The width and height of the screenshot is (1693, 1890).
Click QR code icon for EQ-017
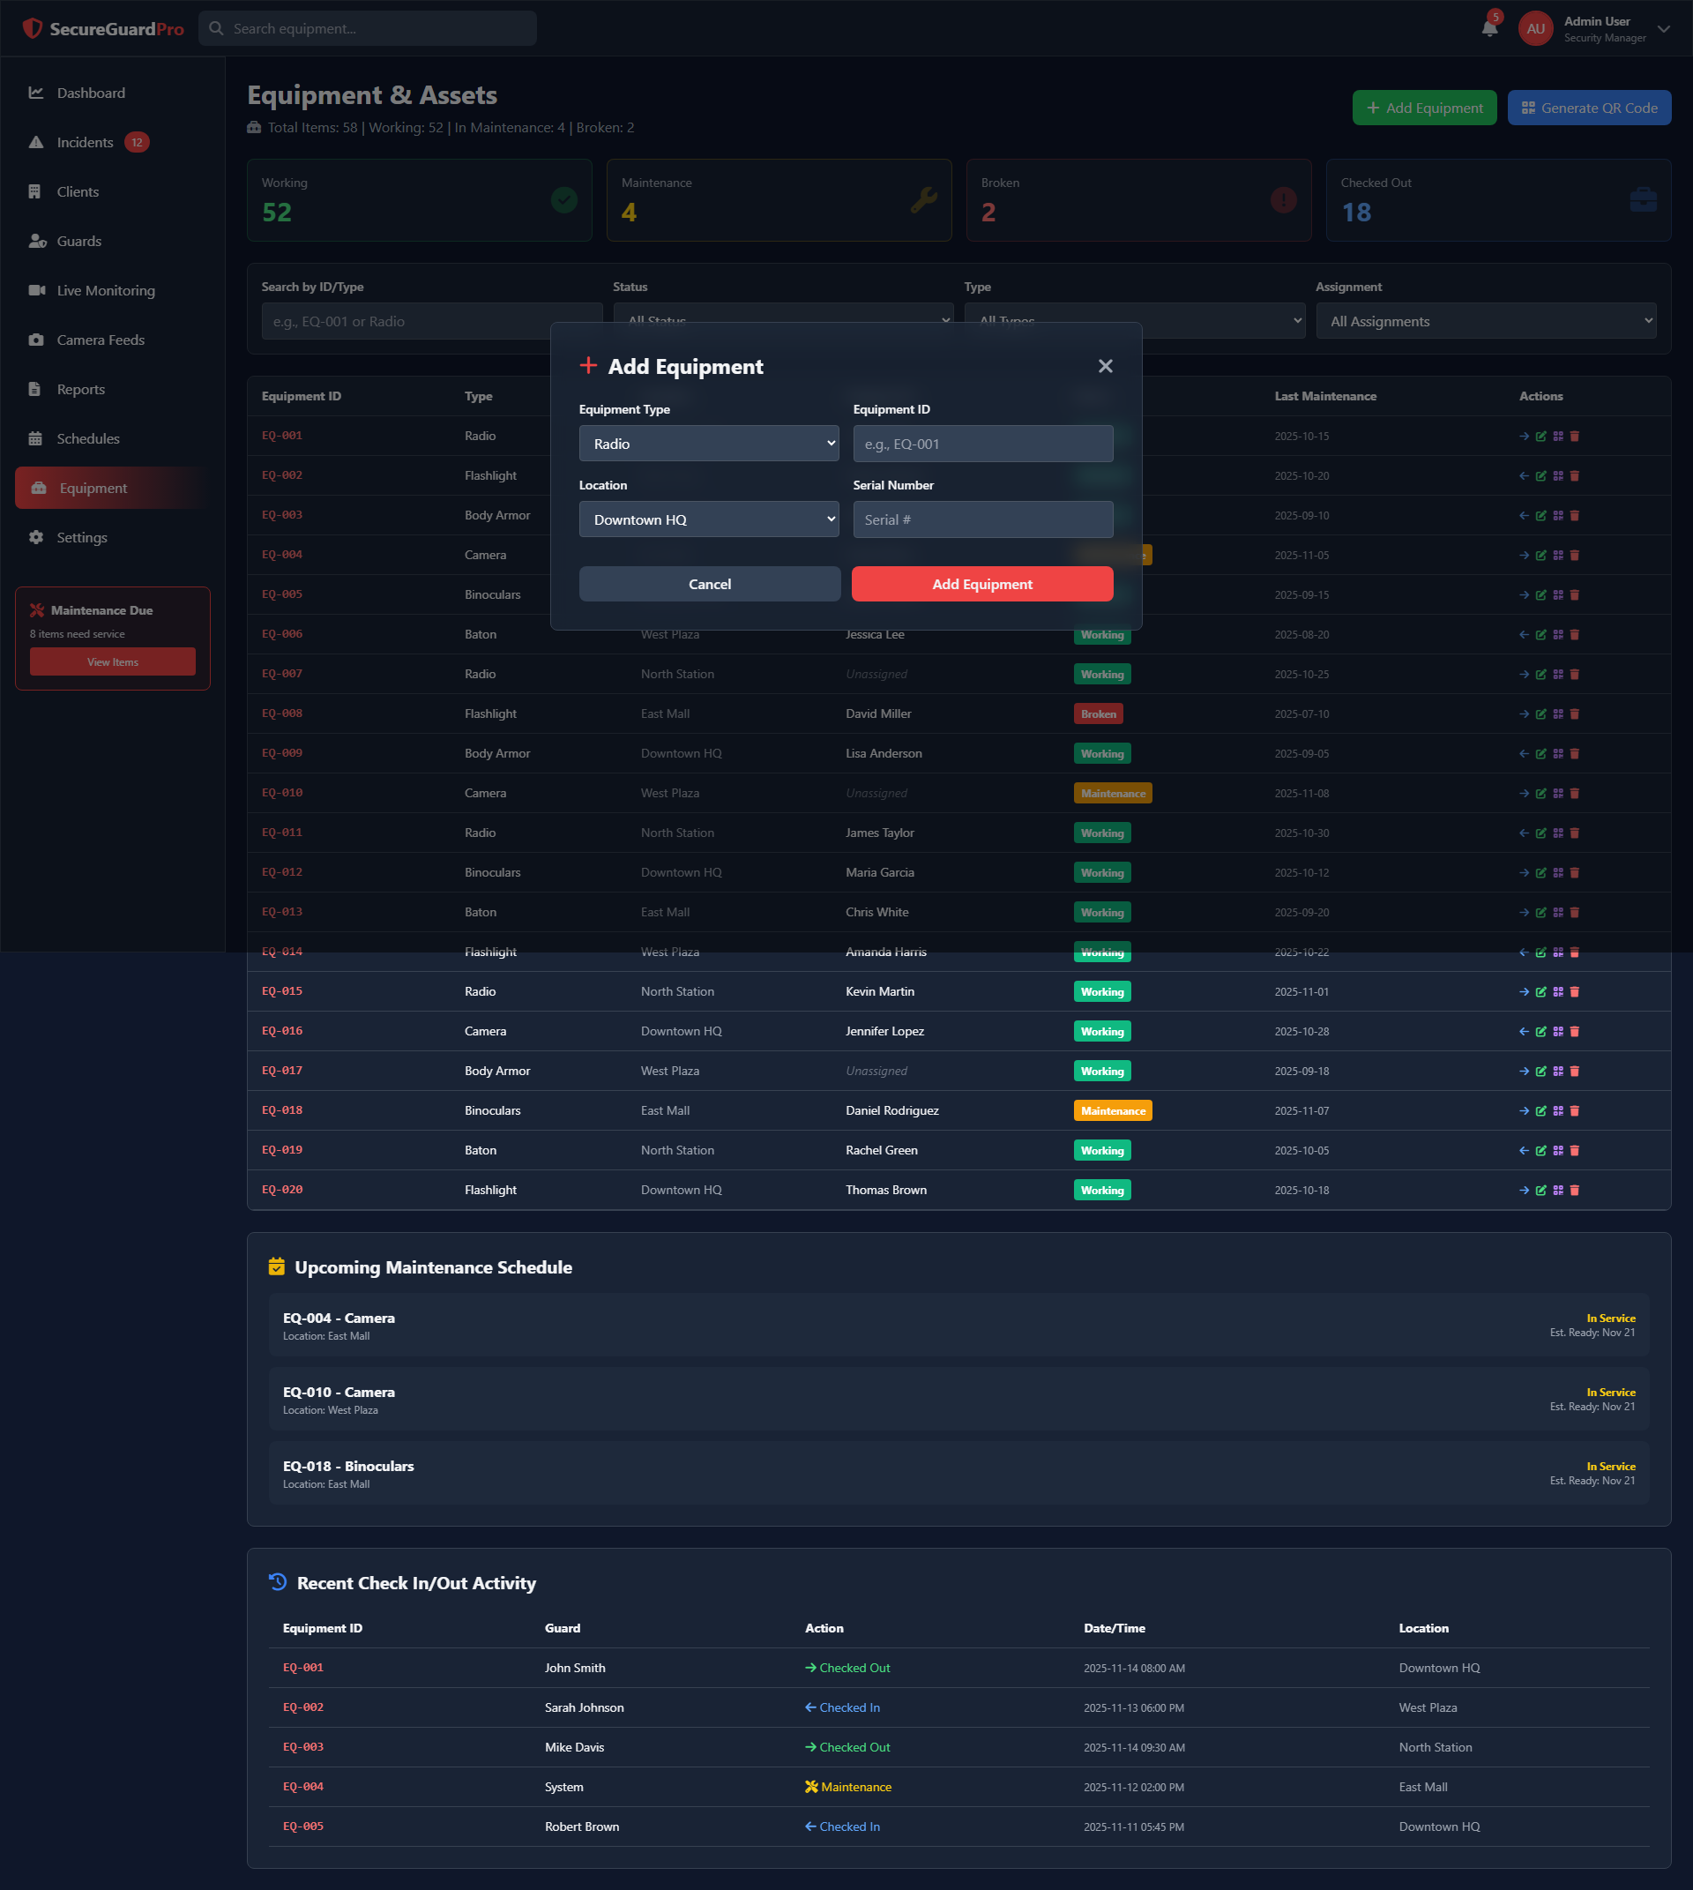click(x=1558, y=1071)
